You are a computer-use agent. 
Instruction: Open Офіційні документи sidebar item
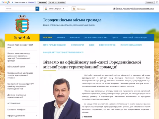point(16,116)
